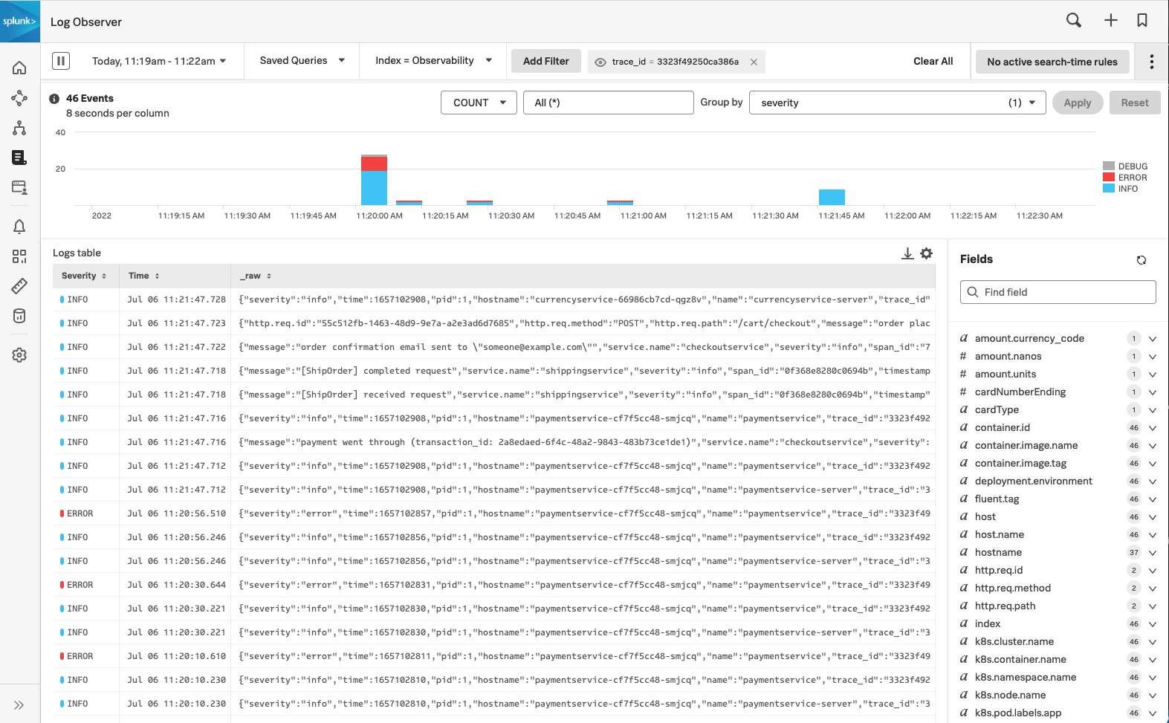The image size is (1169, 723).
Task: Click Reset button
Action: coord(1135,103)
